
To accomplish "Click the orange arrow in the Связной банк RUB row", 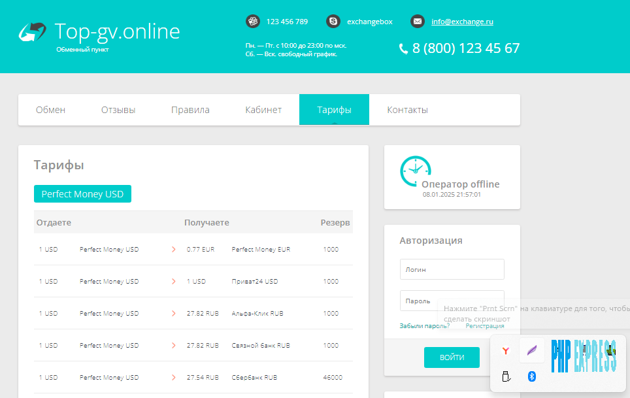I will pos(174,345).
